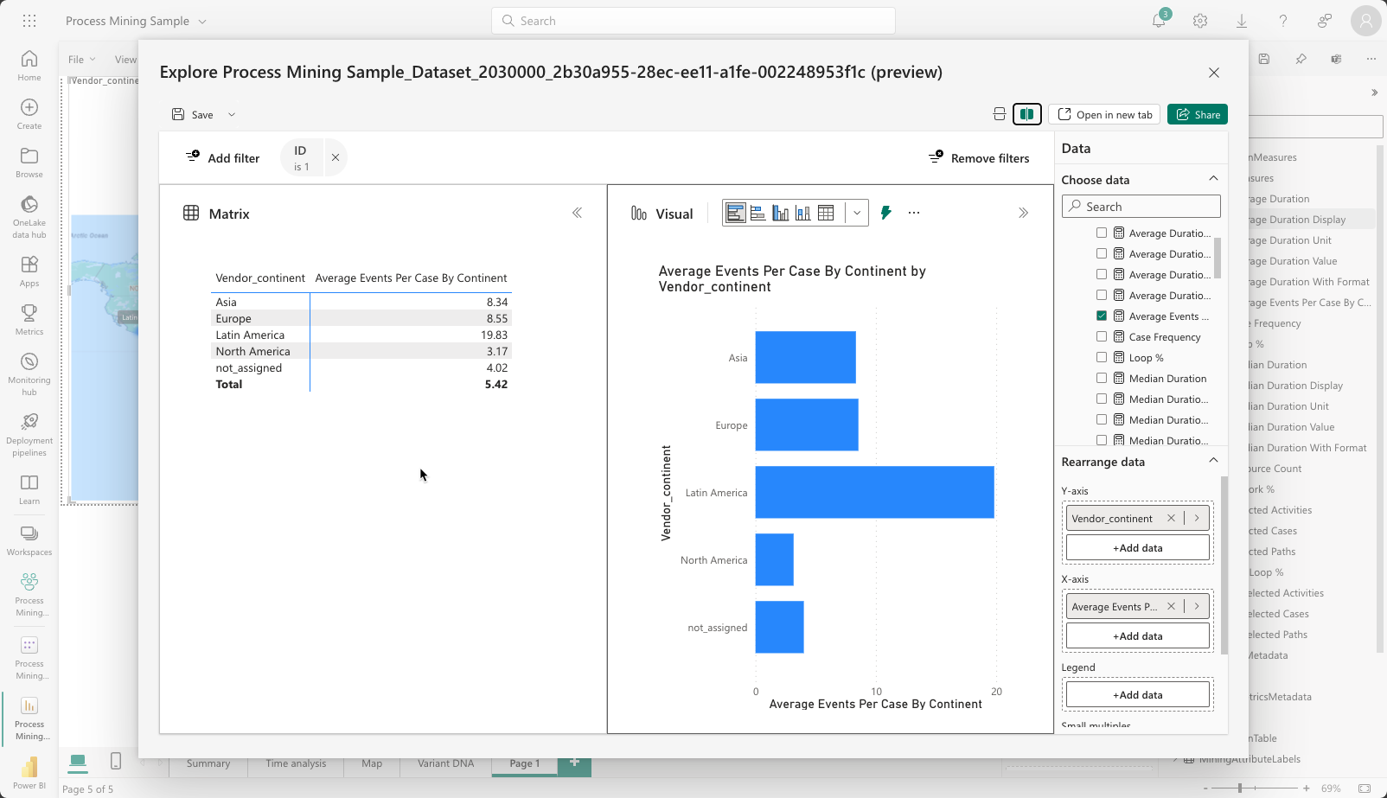Click the Teams icon in the background report toolbar
Image resolution: width=1387 pixels, height=798 pixels.
1336,59
